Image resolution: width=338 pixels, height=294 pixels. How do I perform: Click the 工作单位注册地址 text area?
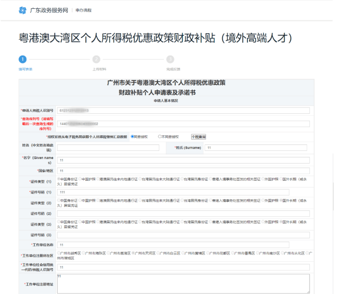tap(183, 283)
